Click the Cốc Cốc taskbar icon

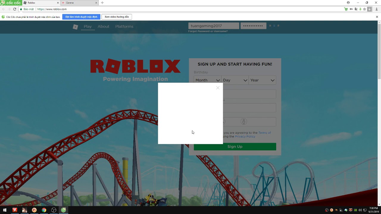pos(64,210)
